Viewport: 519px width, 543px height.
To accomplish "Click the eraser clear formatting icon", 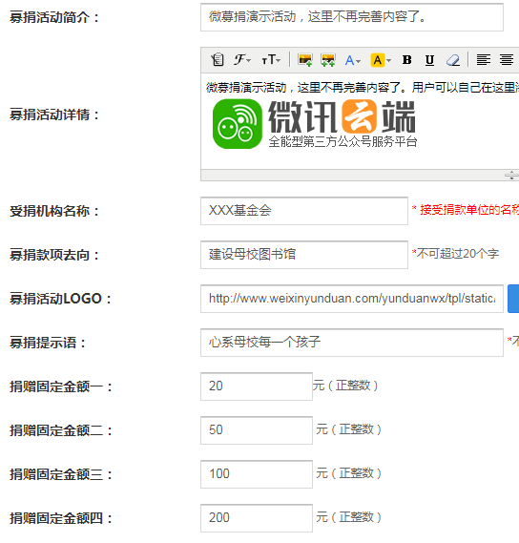I will [x=453, y=60].
